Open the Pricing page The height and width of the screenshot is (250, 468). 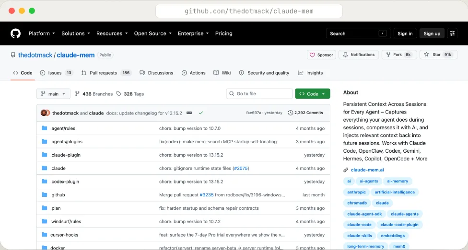point(224,34)
